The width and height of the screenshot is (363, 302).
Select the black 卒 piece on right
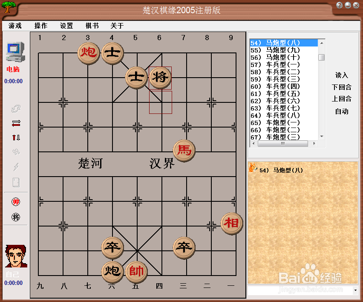click(x=184, y=248)
